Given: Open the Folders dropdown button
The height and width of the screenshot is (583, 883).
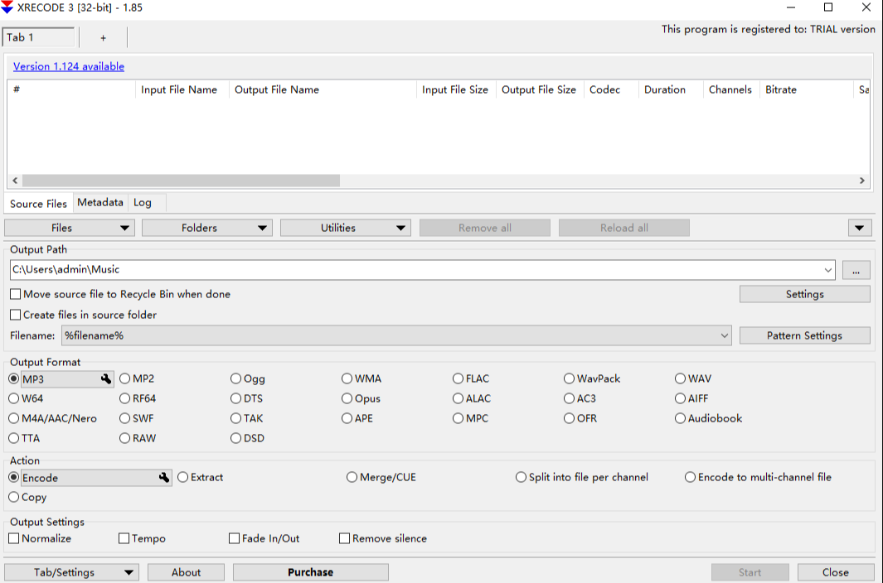Looking at the screenshot, I should point(207,228).
